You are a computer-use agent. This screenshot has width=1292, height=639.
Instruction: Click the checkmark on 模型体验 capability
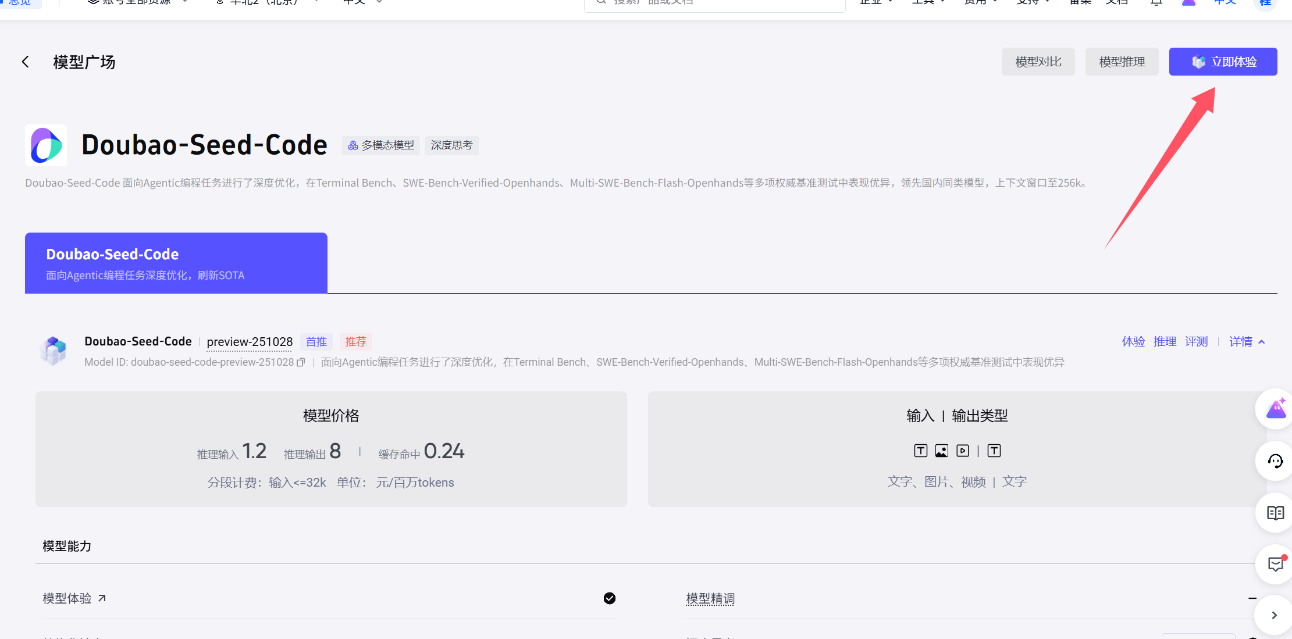click(x=609, y=598)
